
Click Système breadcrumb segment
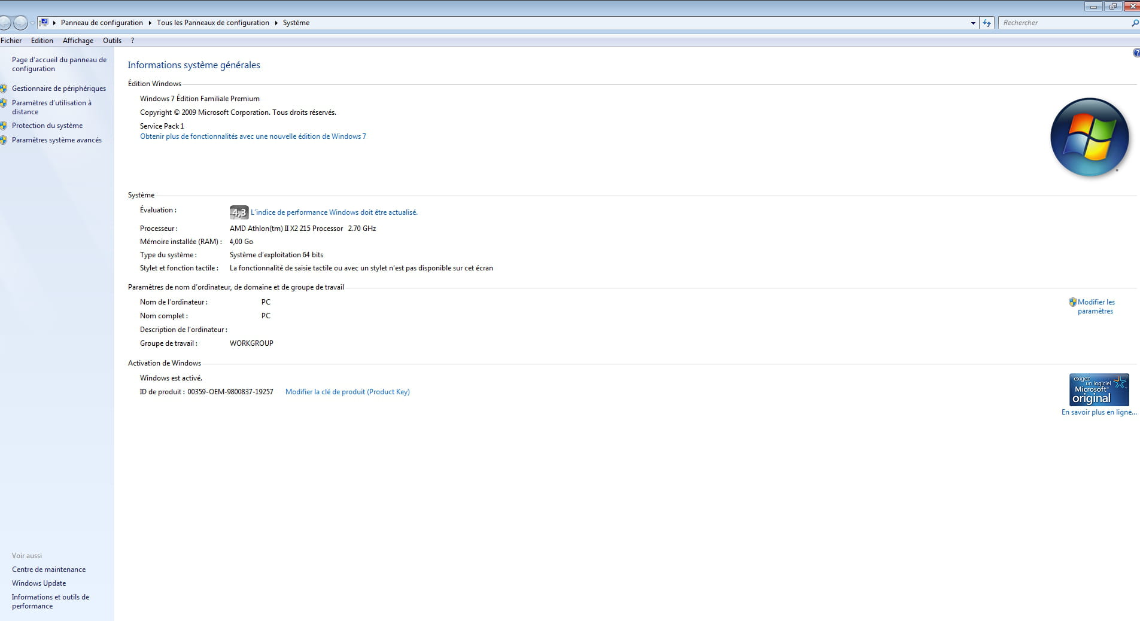(x=296, y=23)
